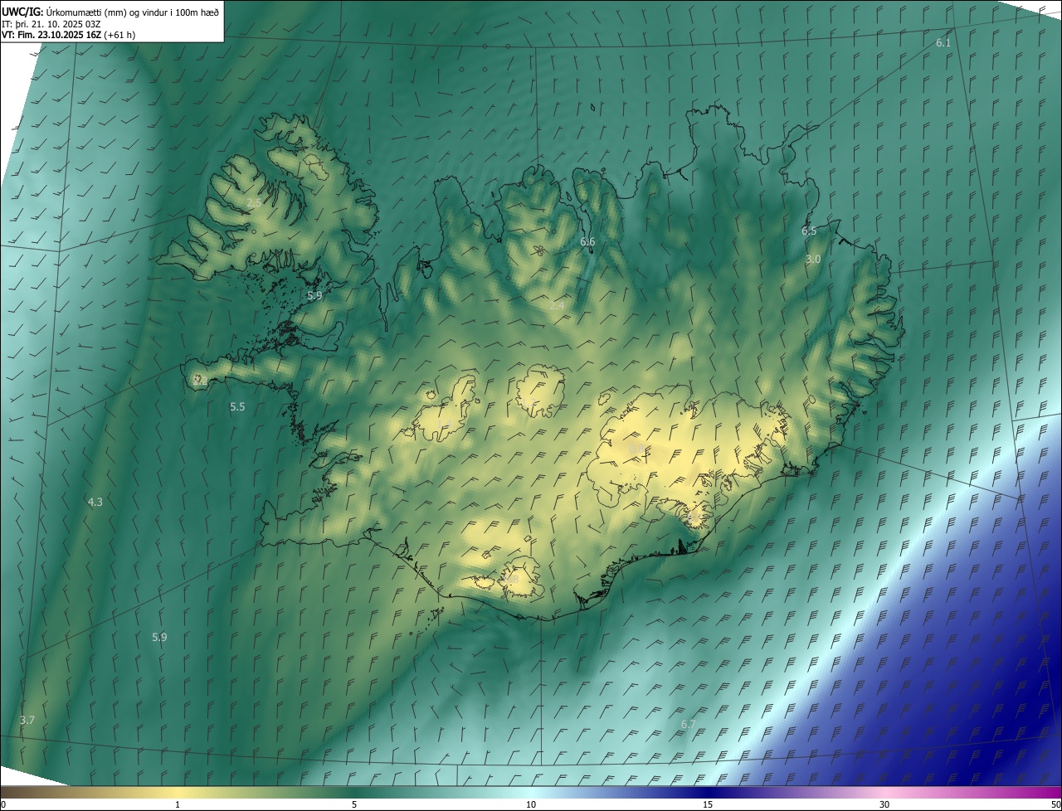Screen dimensions: 1062x811
Task: Click the 6.7 value label on the map
Action: [688, 724]
